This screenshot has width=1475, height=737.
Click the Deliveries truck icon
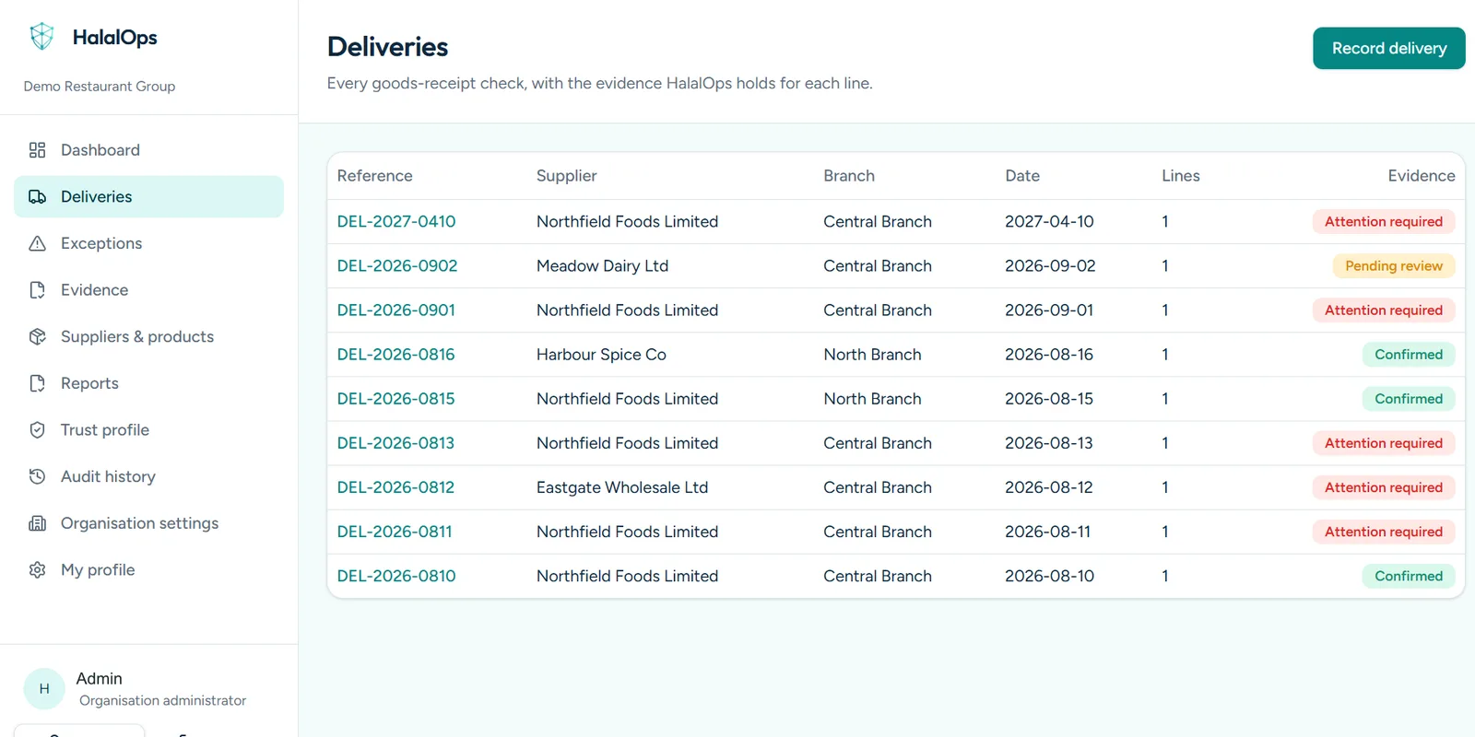click(x=37, y=197)
